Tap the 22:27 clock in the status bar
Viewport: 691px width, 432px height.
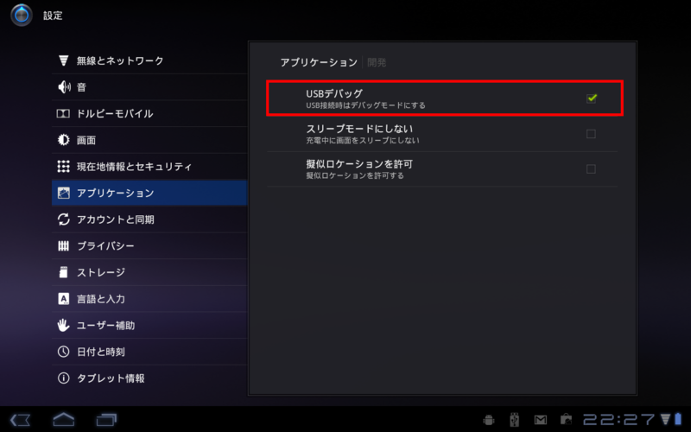[619, 419]
